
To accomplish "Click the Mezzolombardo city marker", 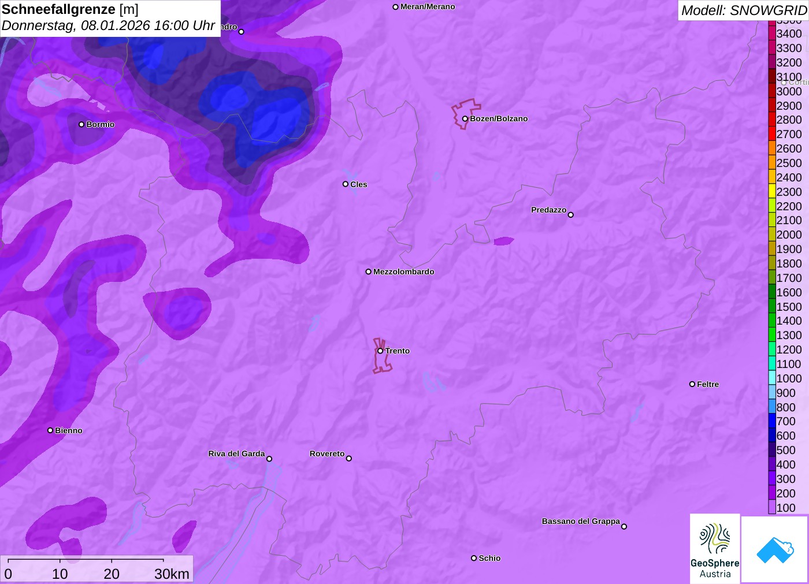I will pyautogui.click(x=369, y=271).
